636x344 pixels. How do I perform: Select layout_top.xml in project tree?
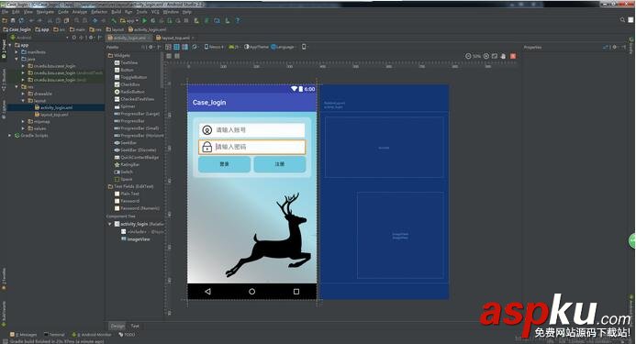51,115
